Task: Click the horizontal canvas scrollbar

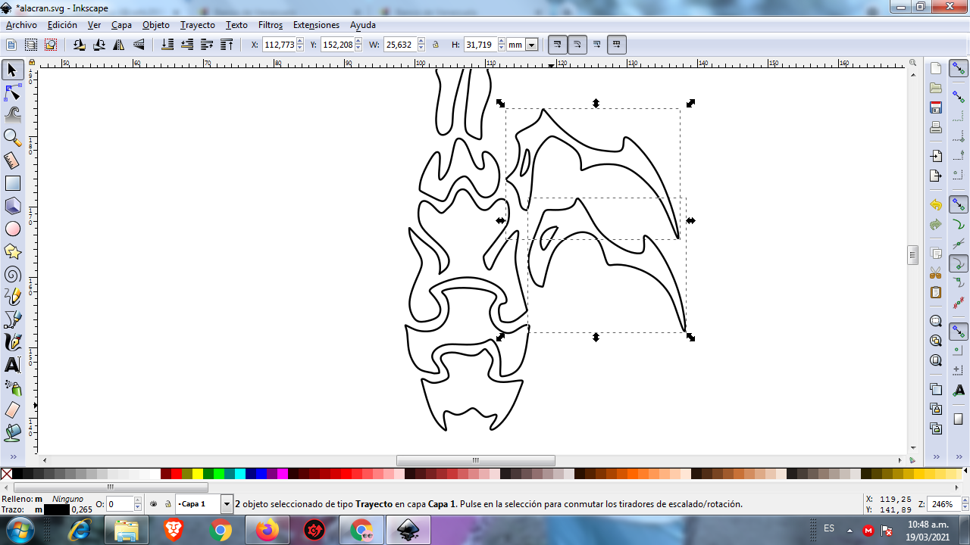Action: pos(475,459)
